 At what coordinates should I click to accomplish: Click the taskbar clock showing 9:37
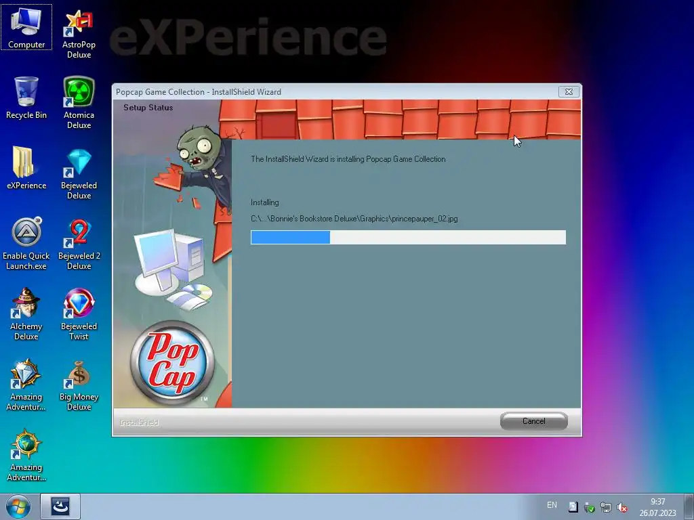657,507
